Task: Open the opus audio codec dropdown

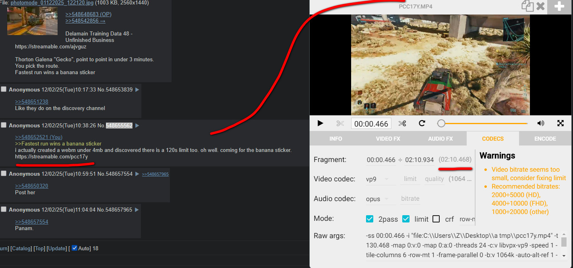Action: click(x=381, y=199)
